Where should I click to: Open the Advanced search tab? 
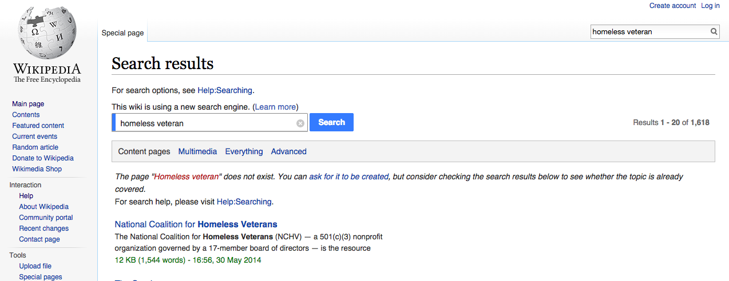[x=288, y=151]
